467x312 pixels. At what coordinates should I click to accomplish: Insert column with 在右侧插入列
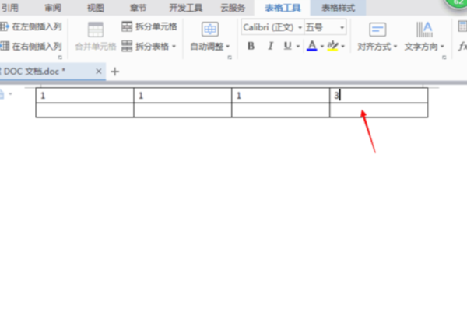(31, 46)
